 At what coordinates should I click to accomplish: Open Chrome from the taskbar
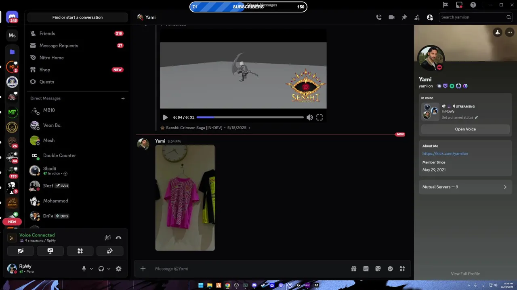pyautogui.click(x=227, y=285)
